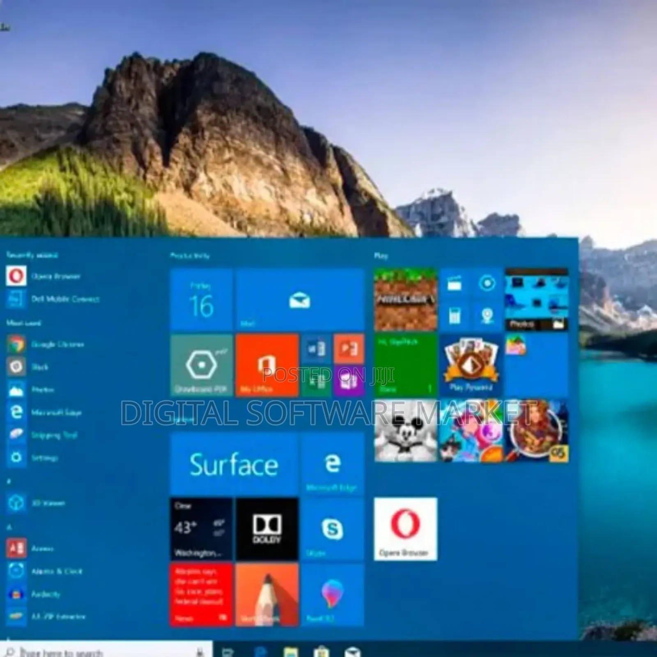Open 3D Viewer in the app list
Viewport: 657px width, 657px height.
(x=36, y=503)
